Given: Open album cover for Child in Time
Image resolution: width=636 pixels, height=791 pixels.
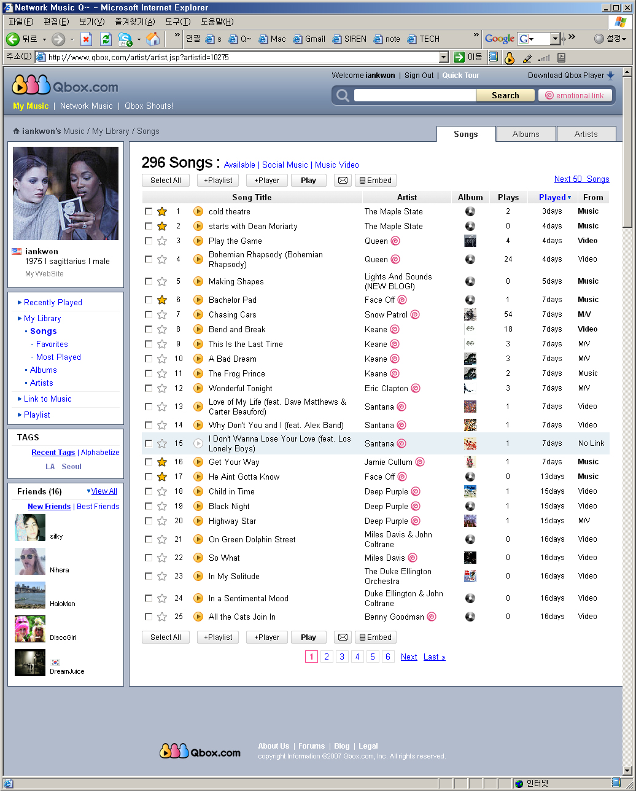Looking at the screenshot, I should pyautogui.click(x=470, y=491).
